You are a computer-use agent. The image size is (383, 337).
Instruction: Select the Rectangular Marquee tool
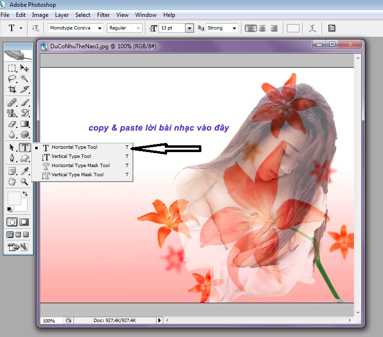12,69
